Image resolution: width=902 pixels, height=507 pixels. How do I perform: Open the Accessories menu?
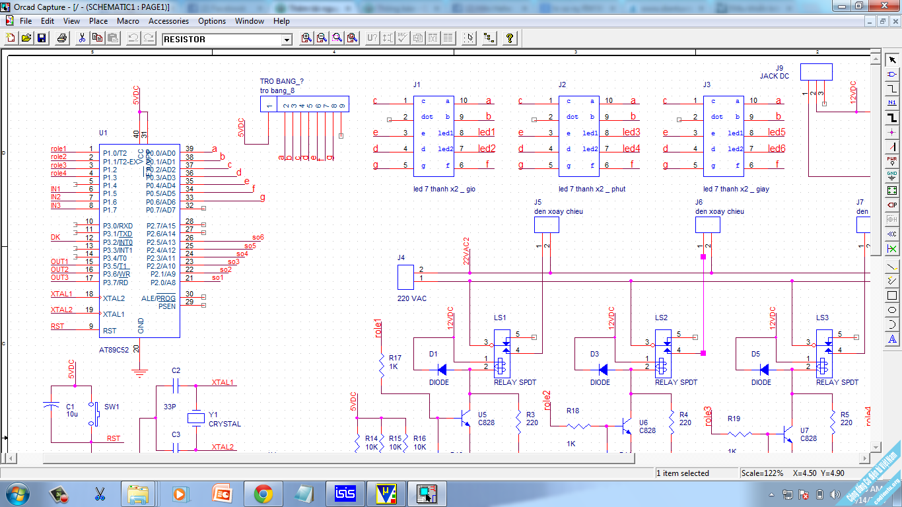168,21
